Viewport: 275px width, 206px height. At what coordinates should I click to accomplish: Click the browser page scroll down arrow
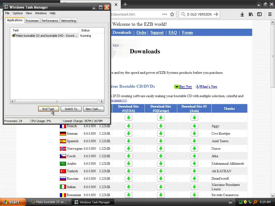(273, 196)
